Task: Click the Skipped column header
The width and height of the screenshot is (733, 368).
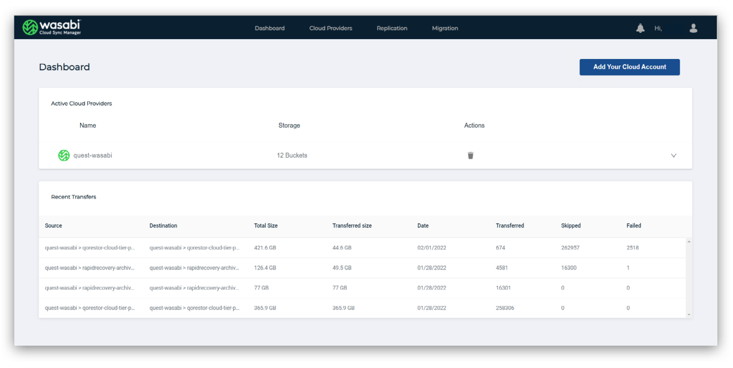Action: pyautogui.click(x=571, y=226)
